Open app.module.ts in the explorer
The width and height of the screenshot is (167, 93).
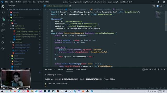click(x=20, y=53)
